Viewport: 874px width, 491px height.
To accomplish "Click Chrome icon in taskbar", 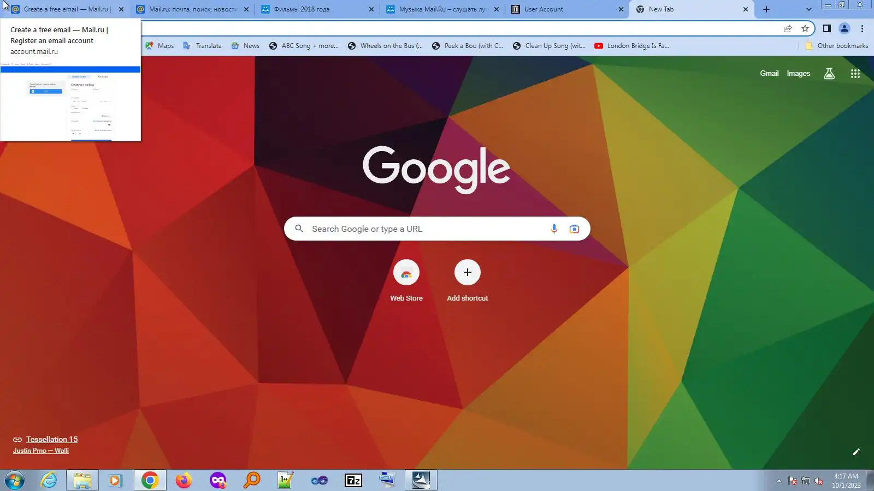I will 150,481.
